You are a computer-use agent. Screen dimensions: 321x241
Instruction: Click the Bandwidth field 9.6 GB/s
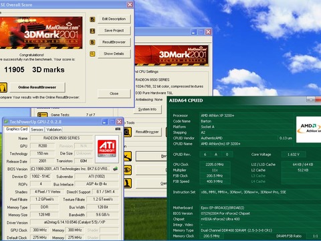[103, 215]
